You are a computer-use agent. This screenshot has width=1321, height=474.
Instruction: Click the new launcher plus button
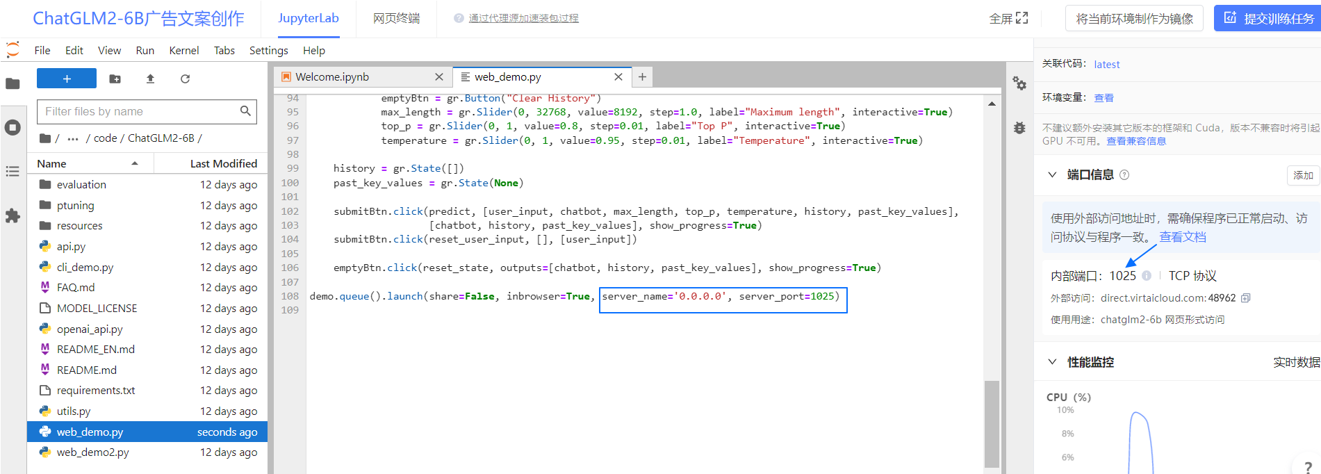click(x=67, y=79)
